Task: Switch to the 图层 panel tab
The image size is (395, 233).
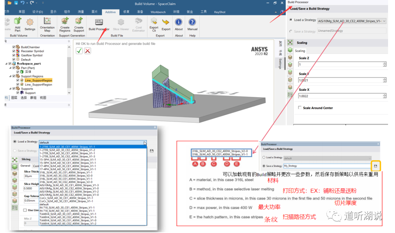Action: (14, 98)
